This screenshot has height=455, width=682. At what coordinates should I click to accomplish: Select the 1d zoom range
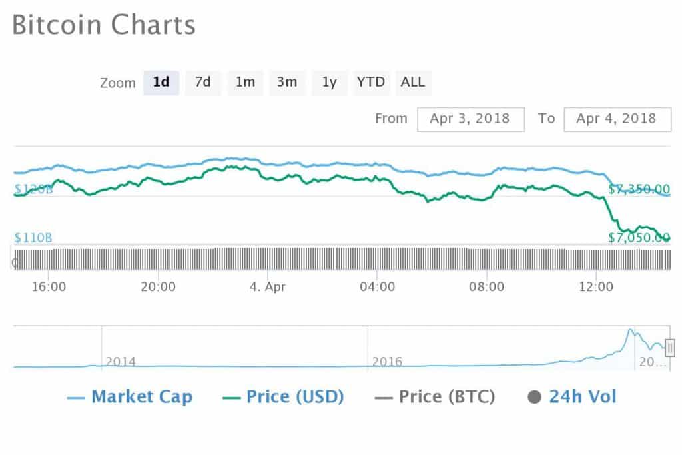pos(161,83)
